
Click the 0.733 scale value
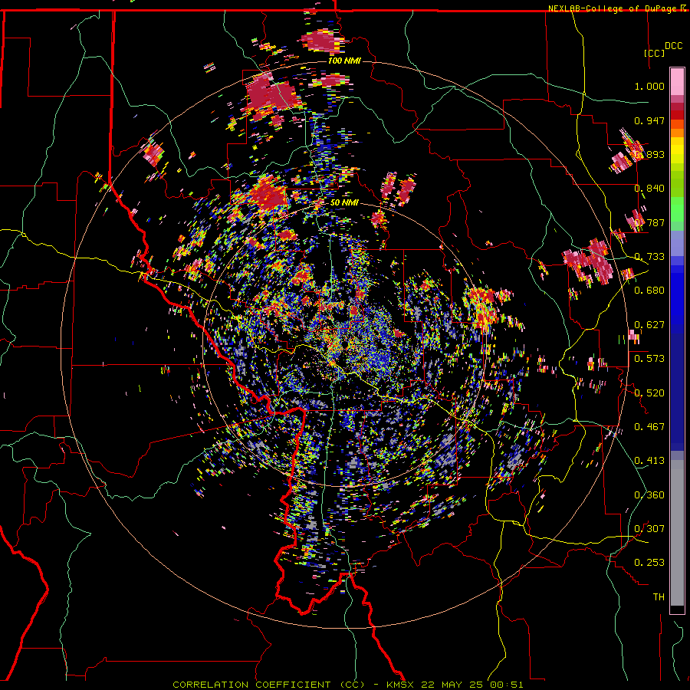pos(649,257)
